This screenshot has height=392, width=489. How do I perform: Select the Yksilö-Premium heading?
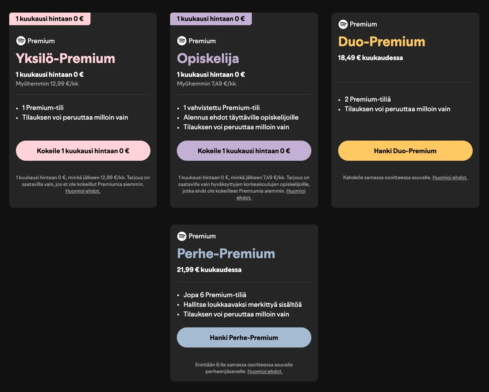coord(65,58)
